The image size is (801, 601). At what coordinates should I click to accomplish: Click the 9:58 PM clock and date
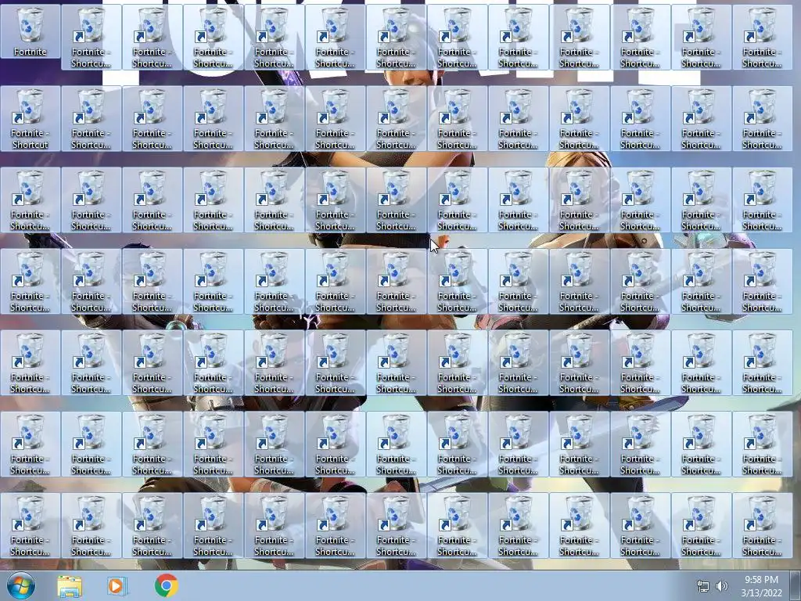point(761,586)
